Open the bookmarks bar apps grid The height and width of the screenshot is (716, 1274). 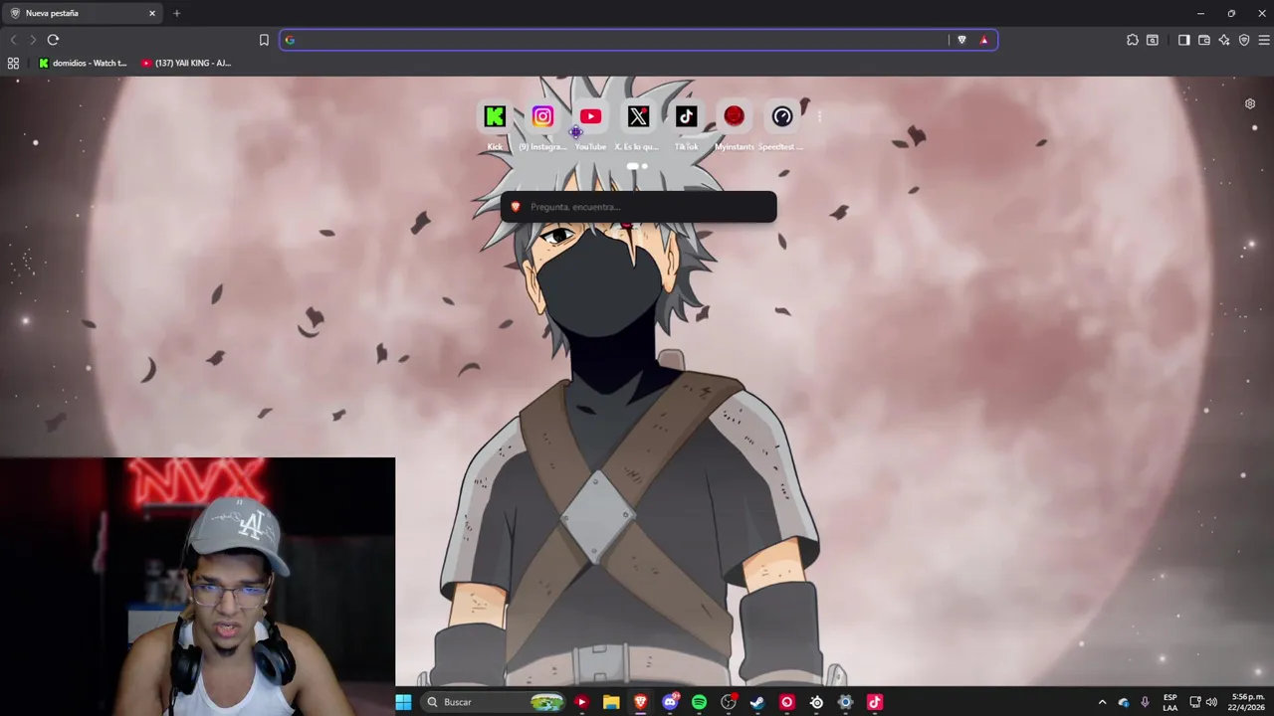[13, 63]
